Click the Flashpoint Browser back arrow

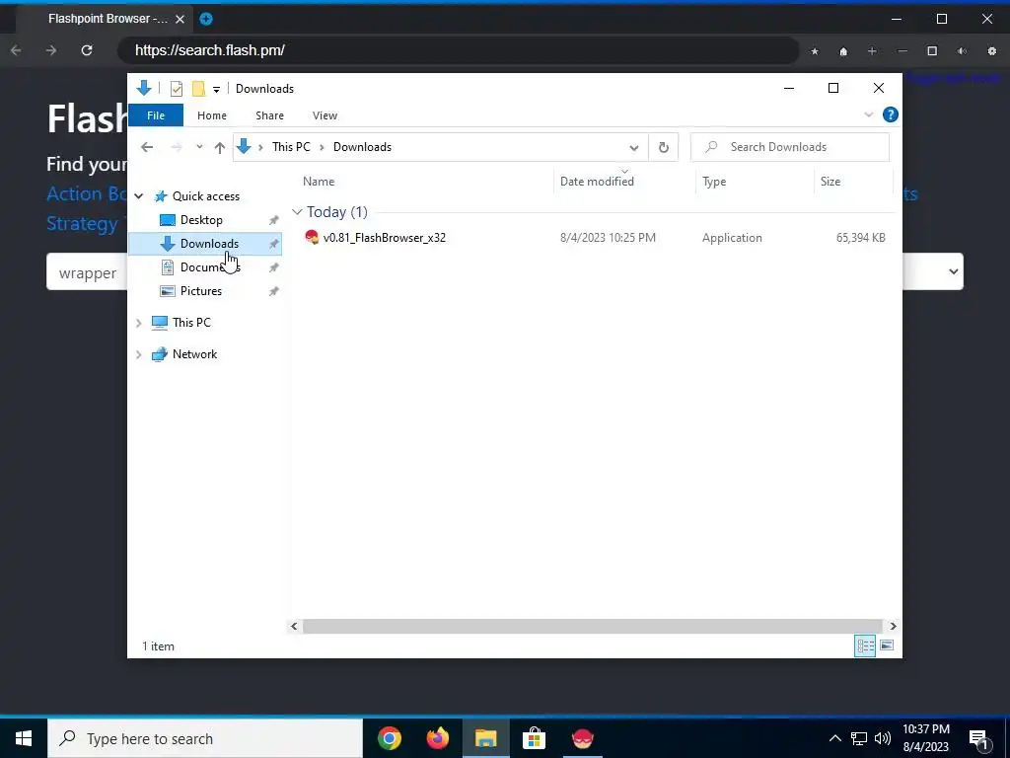pyautogui.click(x=16, y=50)
